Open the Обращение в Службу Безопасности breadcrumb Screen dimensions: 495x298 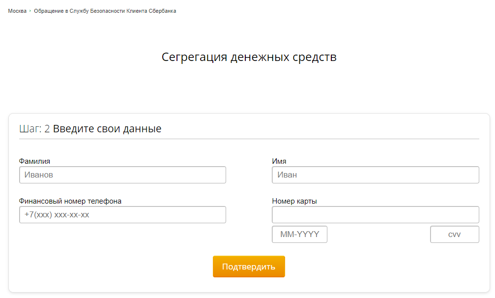(105, 11)
